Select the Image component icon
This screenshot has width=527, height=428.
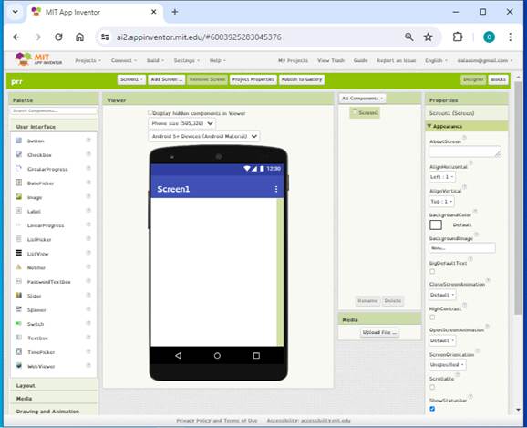[19, 197]
